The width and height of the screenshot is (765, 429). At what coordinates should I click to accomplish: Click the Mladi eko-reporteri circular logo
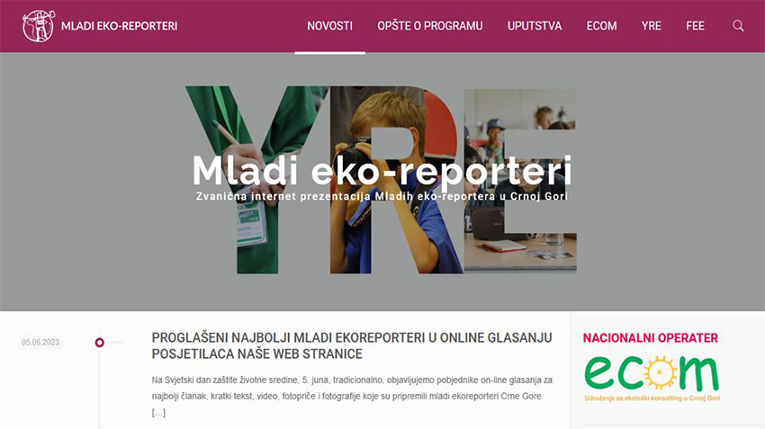point(39,26)
